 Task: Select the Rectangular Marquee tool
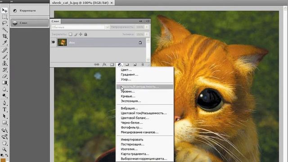[x=4, y=17]
